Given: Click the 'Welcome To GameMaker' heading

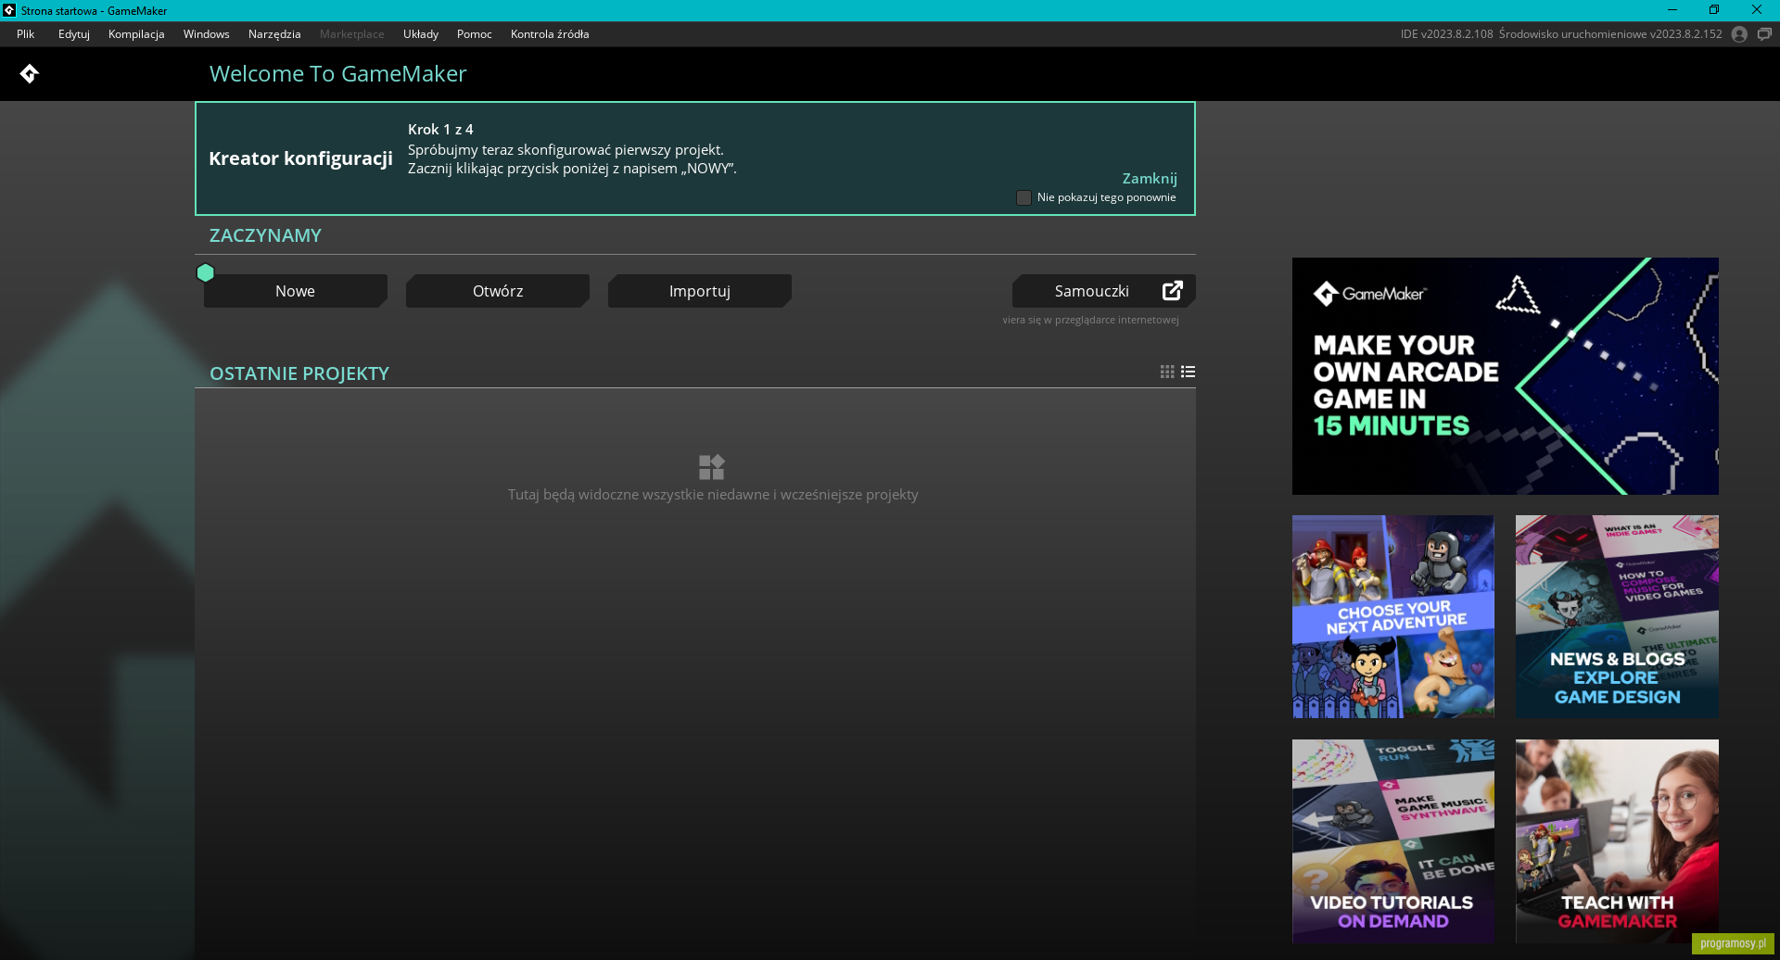Looking at the screenshot, I should (337, 74).
